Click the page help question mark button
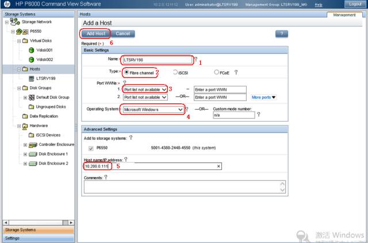This screenshot has width=368, height=243. coord(282,34)
